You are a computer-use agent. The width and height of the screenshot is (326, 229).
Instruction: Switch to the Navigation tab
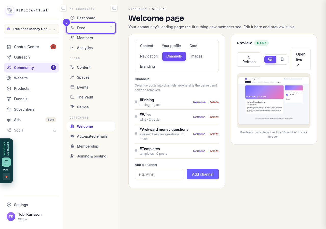[x=149, y=56]
